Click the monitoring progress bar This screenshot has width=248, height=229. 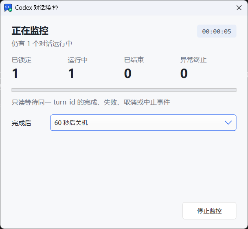[x=124, y=90]
